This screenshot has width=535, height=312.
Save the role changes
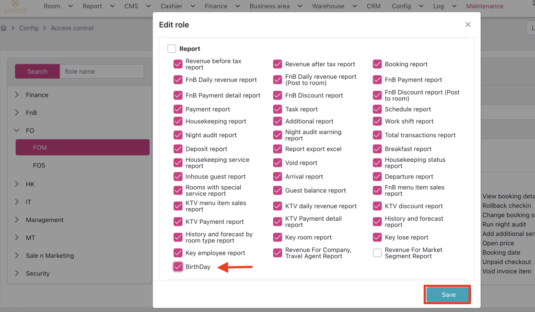[x=448, y=295]
